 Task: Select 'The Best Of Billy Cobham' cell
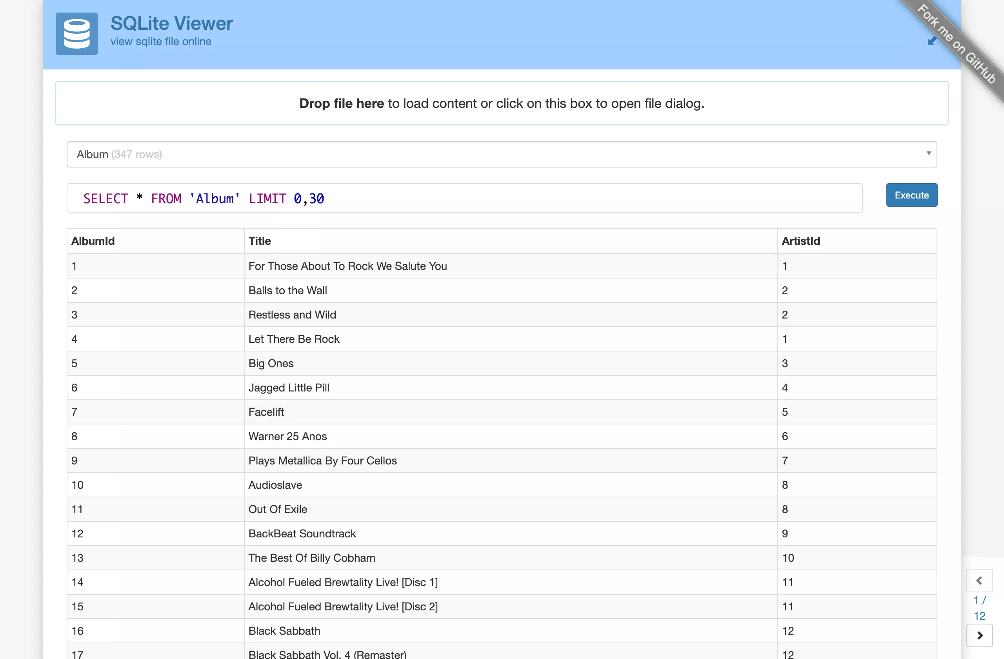pos(511,558)
